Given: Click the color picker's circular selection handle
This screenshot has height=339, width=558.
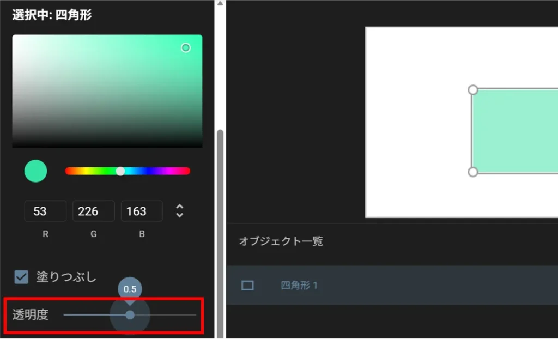Looking at the screenshot, I should [x=186, y=48].
